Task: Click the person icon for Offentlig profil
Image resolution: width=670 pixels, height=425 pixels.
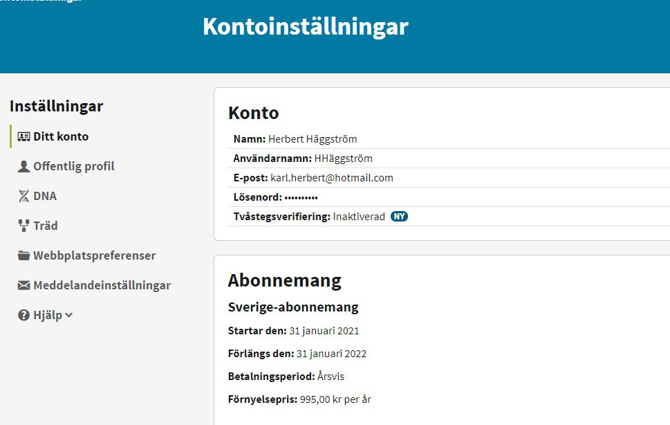Action: click(24, 167)
